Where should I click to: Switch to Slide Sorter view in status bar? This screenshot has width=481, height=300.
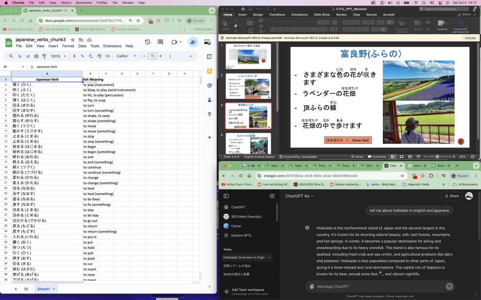pos(402,157)
